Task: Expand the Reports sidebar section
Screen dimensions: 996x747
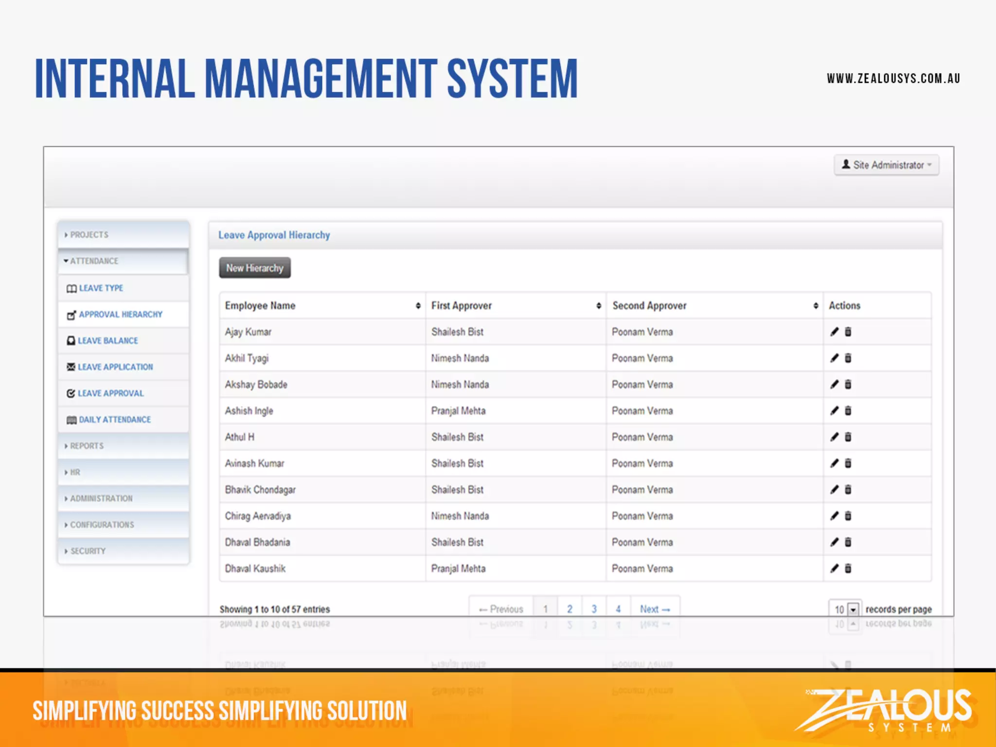Action: [x=87, y=445]
